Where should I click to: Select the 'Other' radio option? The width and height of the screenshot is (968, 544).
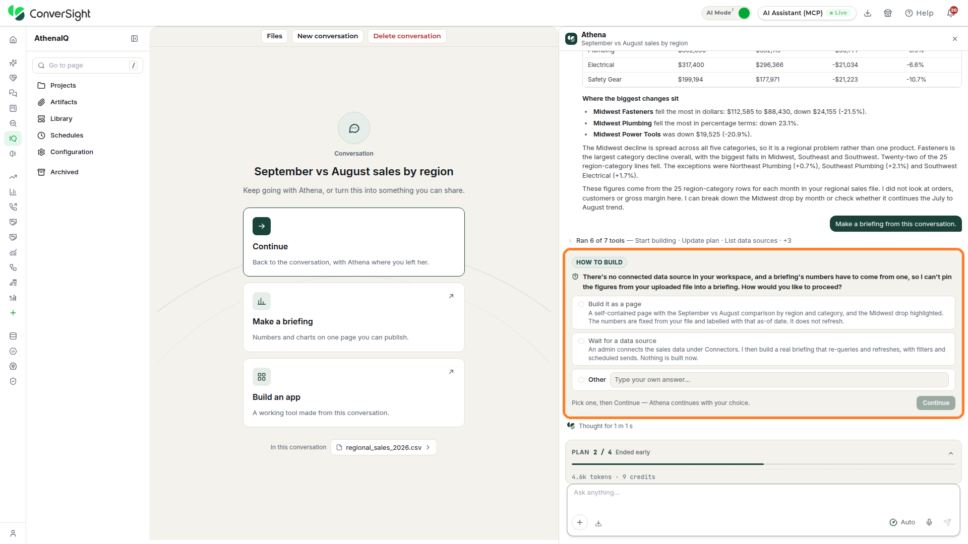click(x=581, y=380)
